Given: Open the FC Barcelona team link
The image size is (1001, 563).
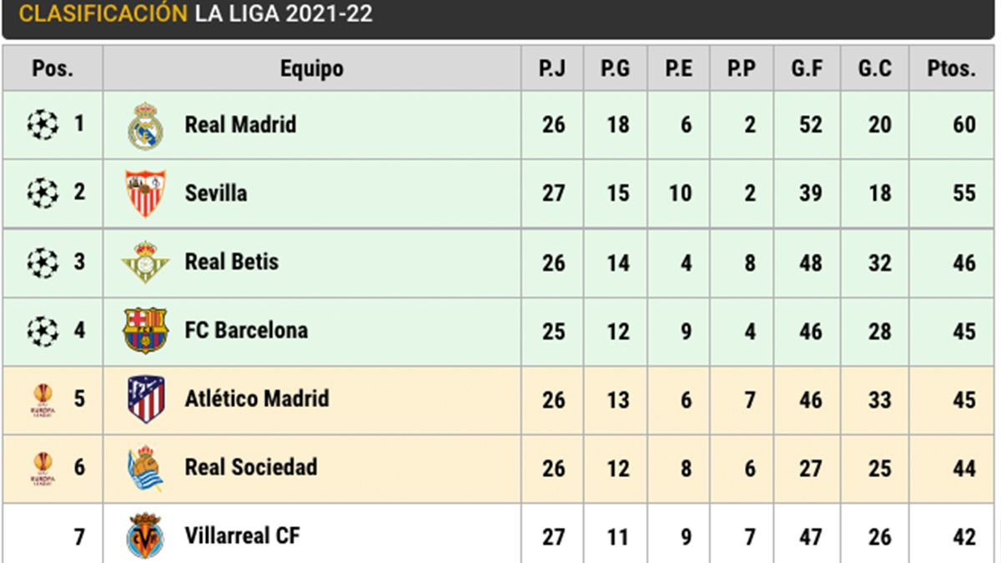Looking at the screenshot, I should pos(246,330).
